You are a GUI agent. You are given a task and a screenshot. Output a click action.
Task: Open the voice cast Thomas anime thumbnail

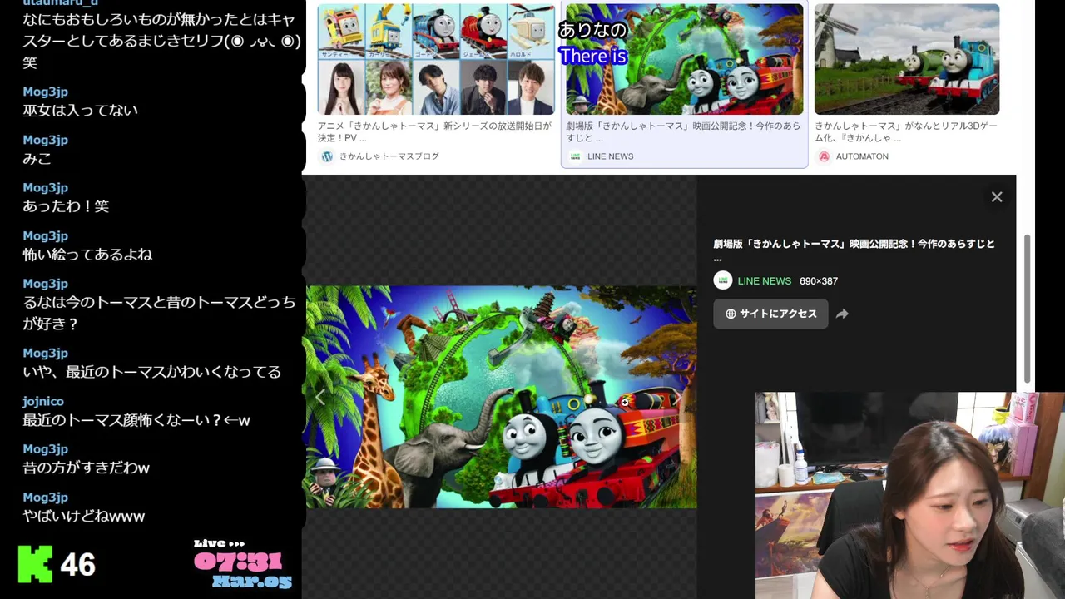click(436, 59)
